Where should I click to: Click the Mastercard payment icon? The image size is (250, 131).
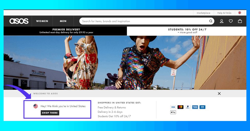[180, 107]
